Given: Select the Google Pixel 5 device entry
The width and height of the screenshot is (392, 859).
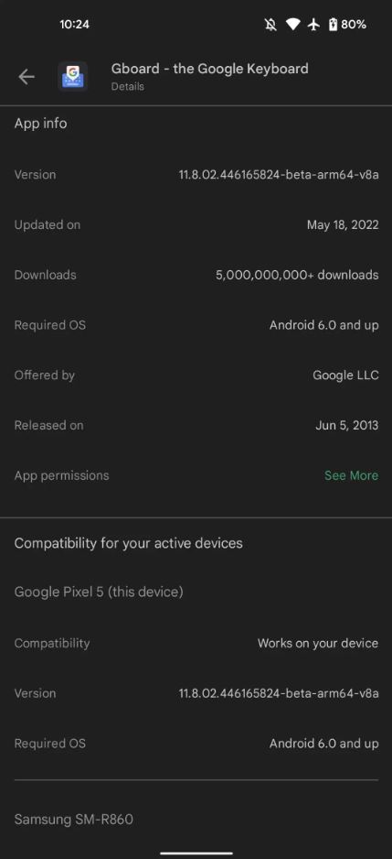Looking at the screenshot, I should pos(99,593).
